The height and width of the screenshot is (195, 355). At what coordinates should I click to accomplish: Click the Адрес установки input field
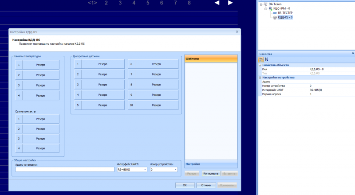[x=65, y=169]
